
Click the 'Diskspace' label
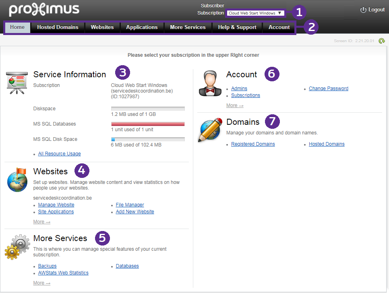(44, 109)
